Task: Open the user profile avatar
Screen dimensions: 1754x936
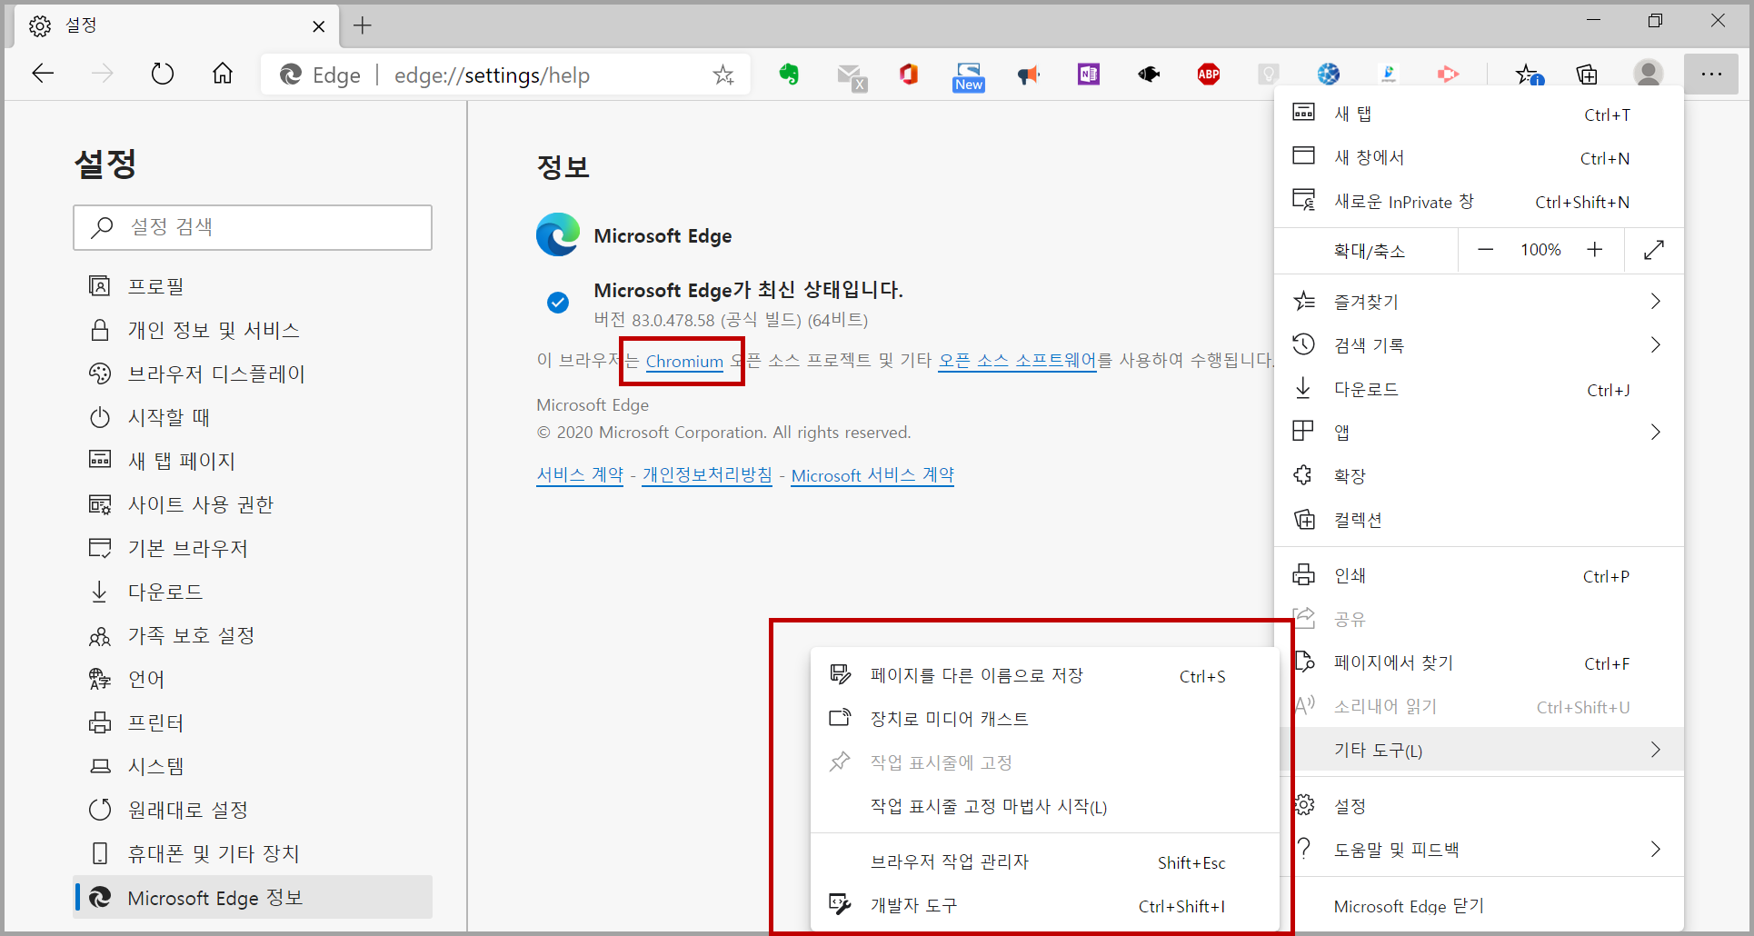Action: pyautogui.click(x=1649, y=75)
